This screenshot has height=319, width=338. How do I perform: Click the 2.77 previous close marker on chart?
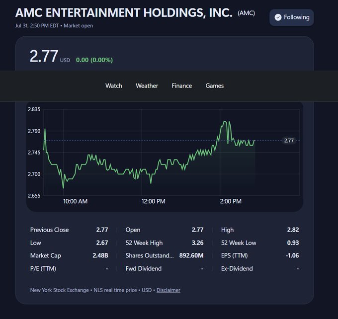click(x=289, y=141)
